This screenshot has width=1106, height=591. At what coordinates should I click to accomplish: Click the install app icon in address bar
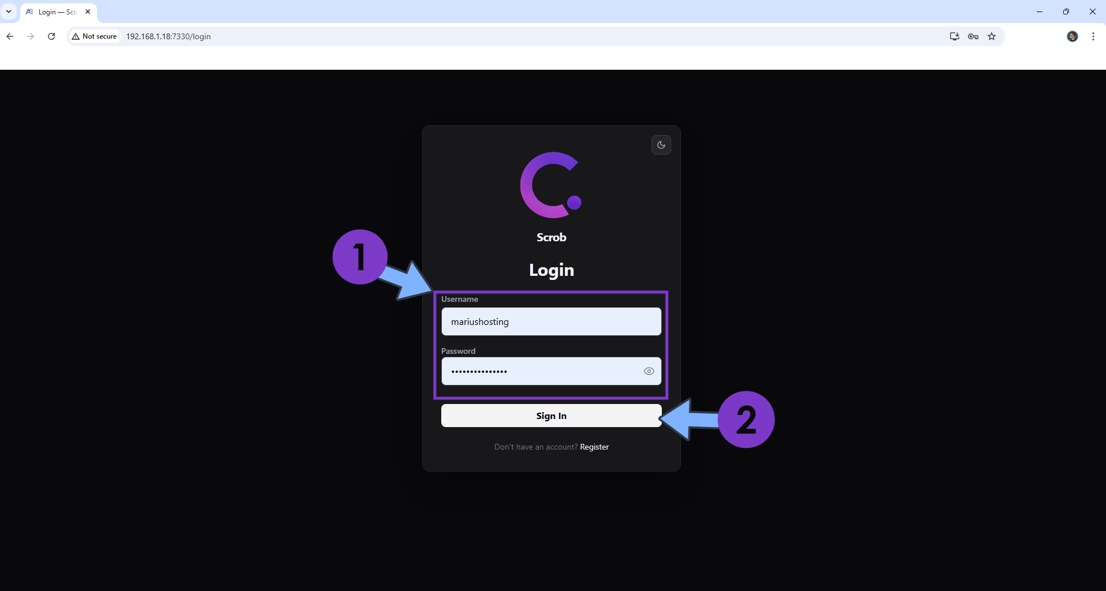coord(954,36)
